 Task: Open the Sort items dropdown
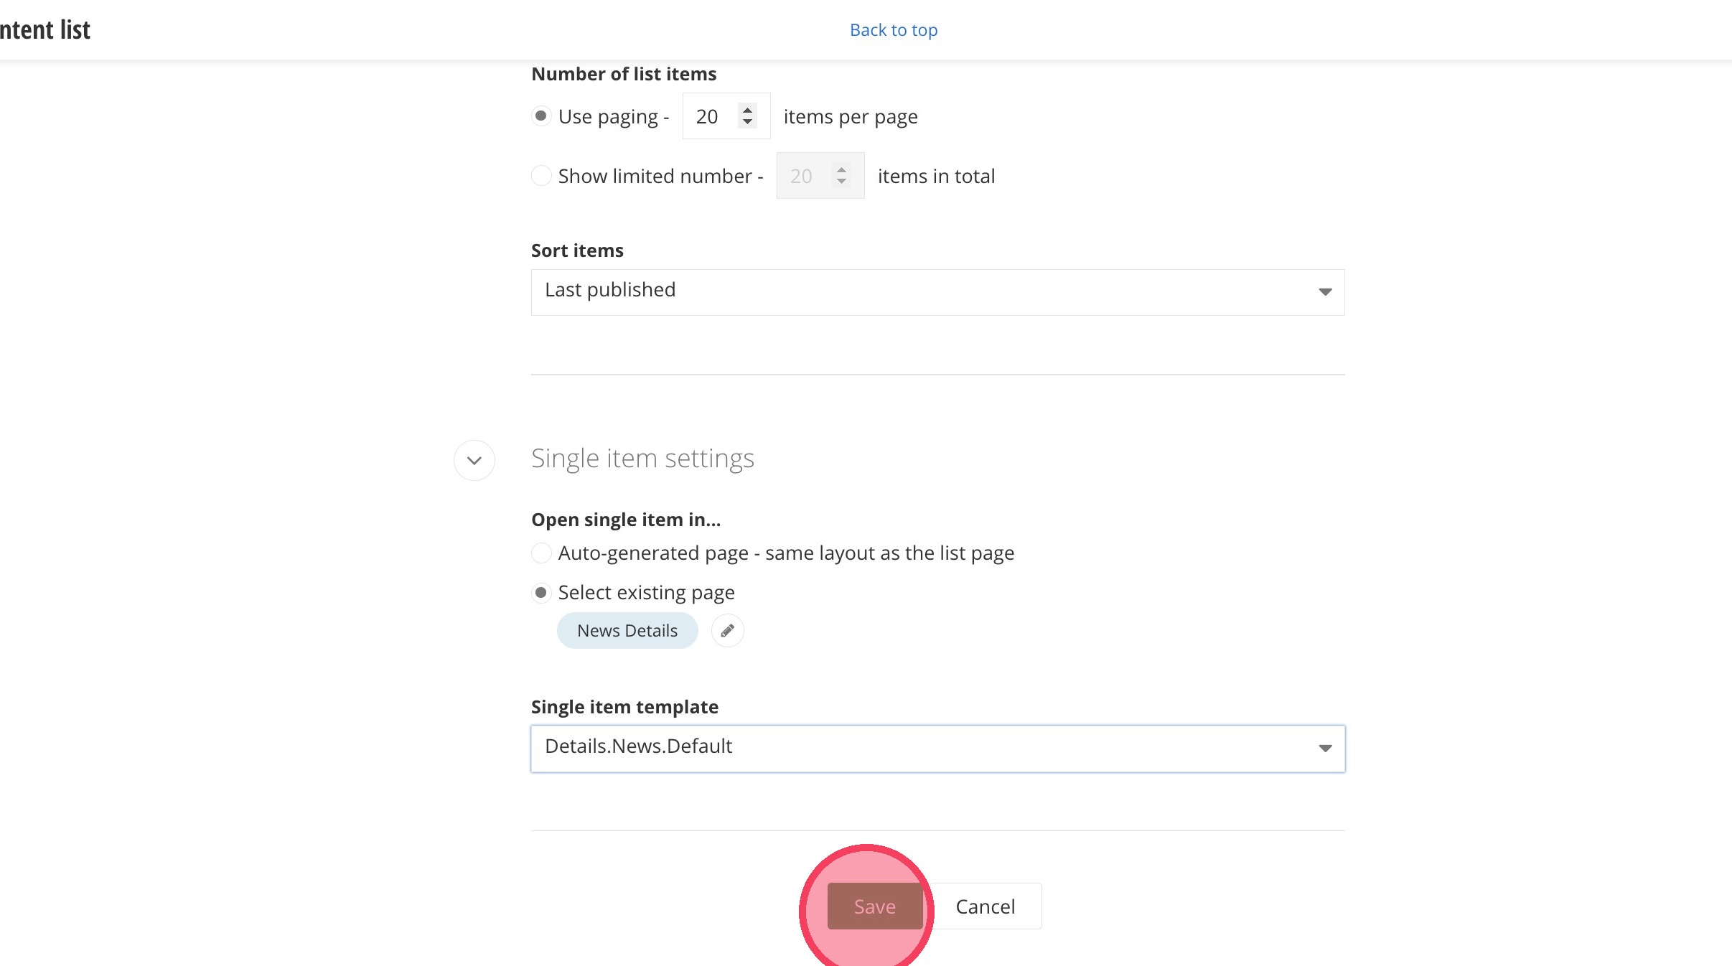coord(937,292)
